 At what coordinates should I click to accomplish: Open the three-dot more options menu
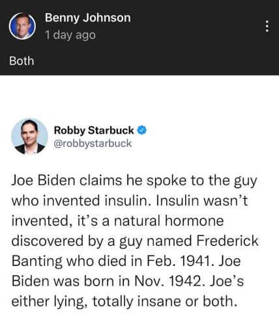267,26
